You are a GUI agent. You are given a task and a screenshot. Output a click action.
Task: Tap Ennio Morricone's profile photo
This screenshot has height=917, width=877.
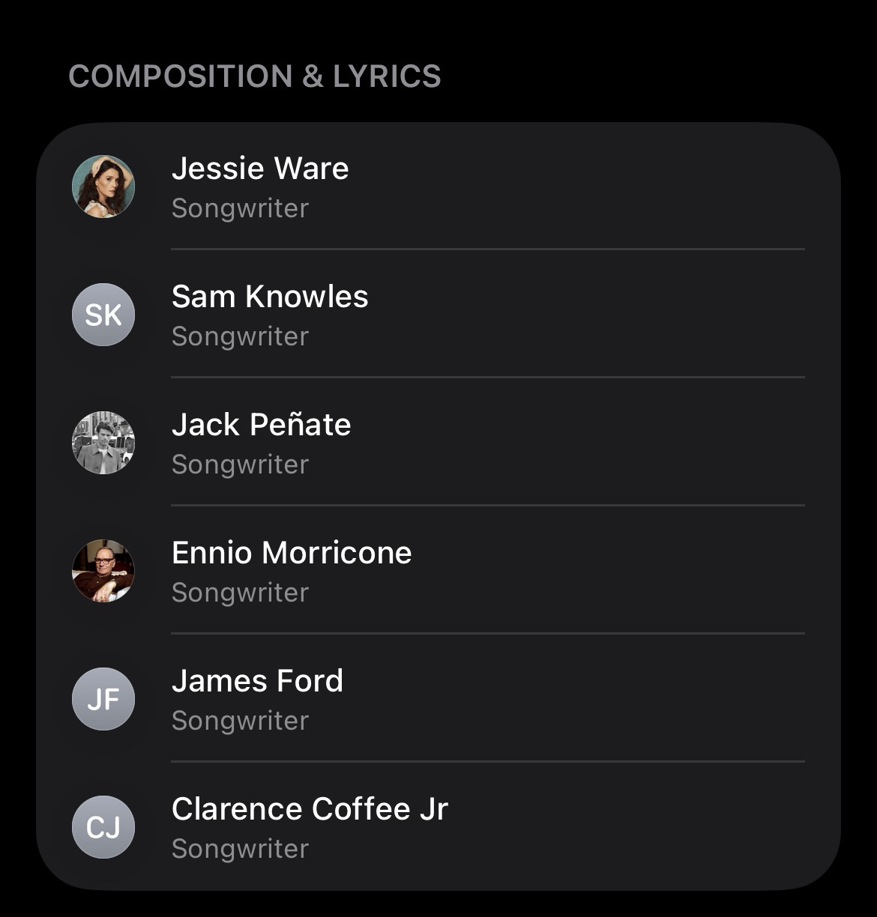pos(103,571)
